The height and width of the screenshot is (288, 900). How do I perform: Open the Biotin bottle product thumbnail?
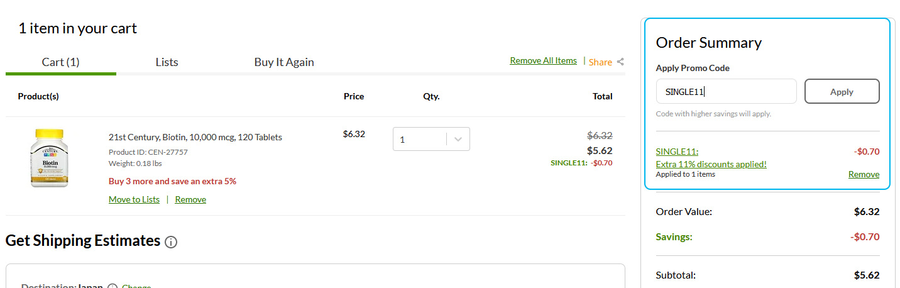(49, 158)
